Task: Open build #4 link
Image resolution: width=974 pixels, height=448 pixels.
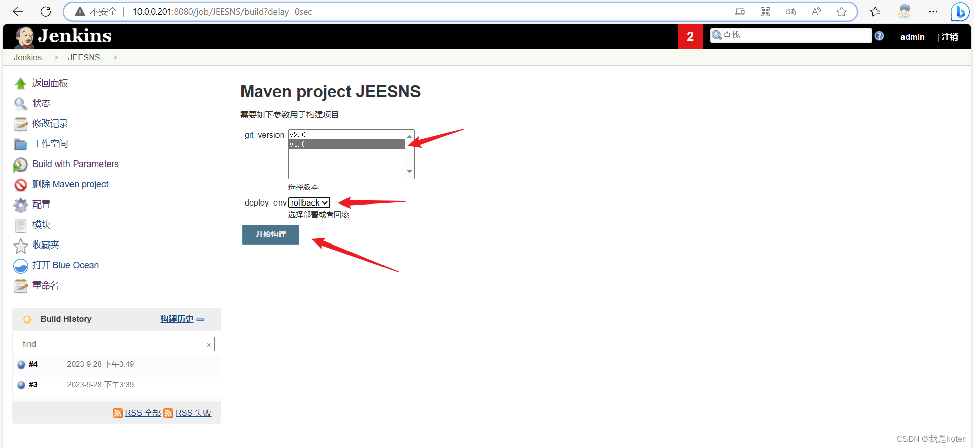Action: [x=33, y=364]
